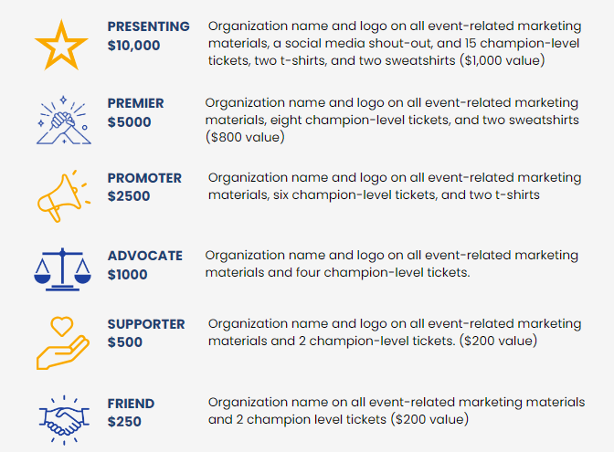Image resolution: width=614 pixels, height=452 pixels.
Task: Click the Presenting sponsorship benefits description
Action: pyautogui.click(x=395, y=44)
